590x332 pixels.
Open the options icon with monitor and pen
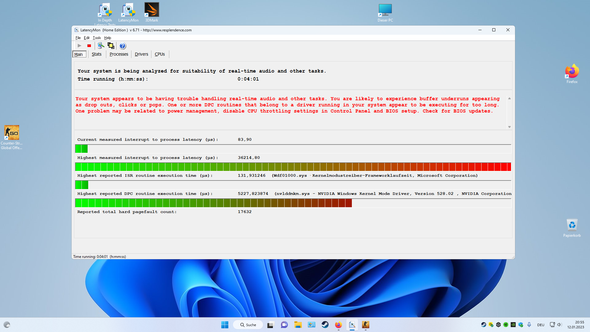point(101,46)
